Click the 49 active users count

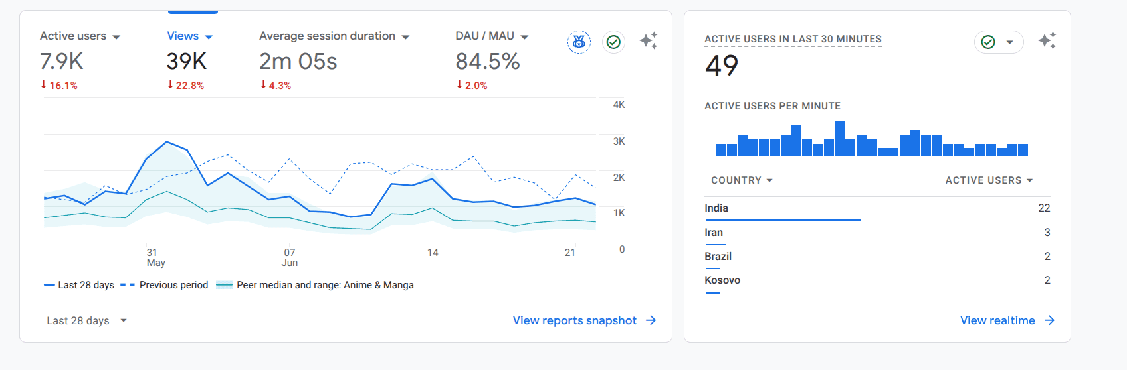722,66
